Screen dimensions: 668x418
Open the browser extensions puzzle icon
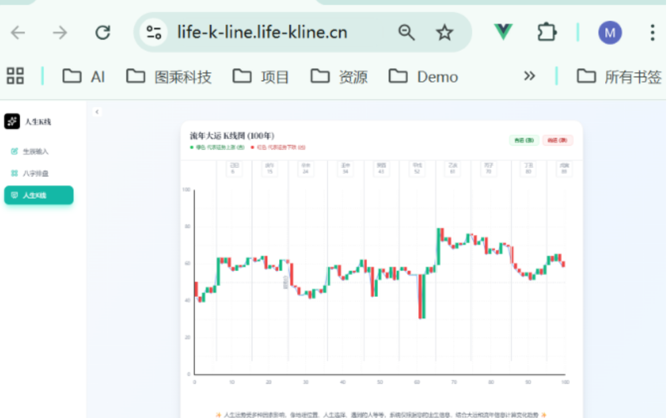(x=547, y=32)
